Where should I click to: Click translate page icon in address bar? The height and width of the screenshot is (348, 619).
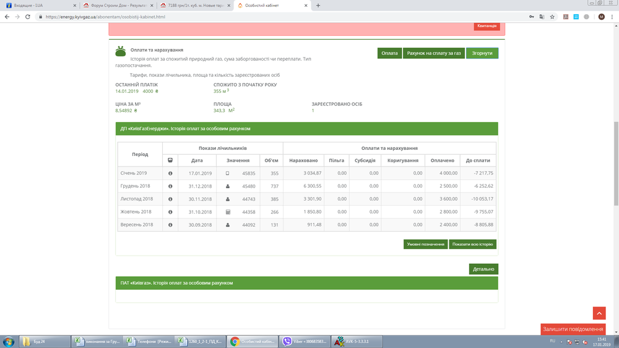click(x=542, y=17)
